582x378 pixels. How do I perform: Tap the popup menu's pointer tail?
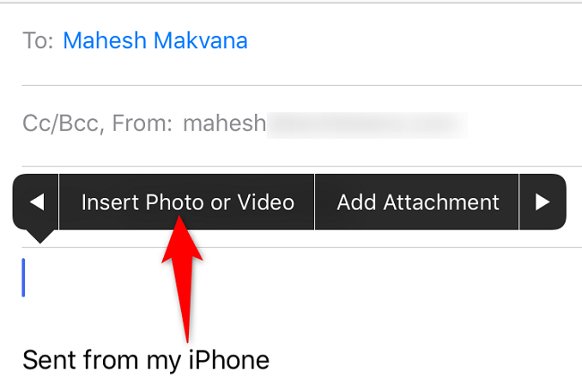tap(39, 236)
